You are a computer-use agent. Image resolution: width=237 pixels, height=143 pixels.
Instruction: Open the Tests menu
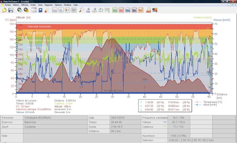point(40,5)
